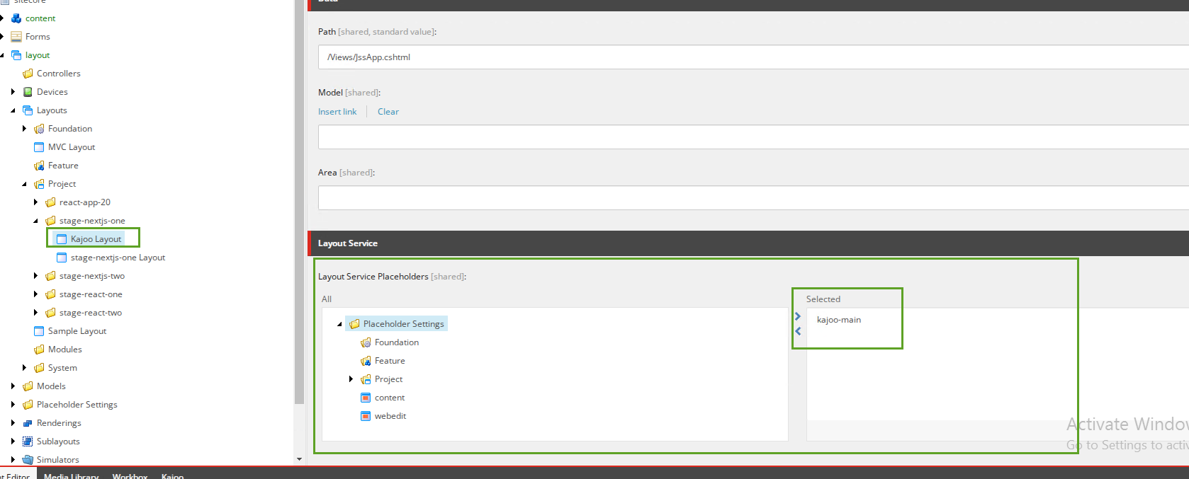Open the Kajoo bottom tab
This screenshot has height=479, width=1189.
[x=172, y=475]
